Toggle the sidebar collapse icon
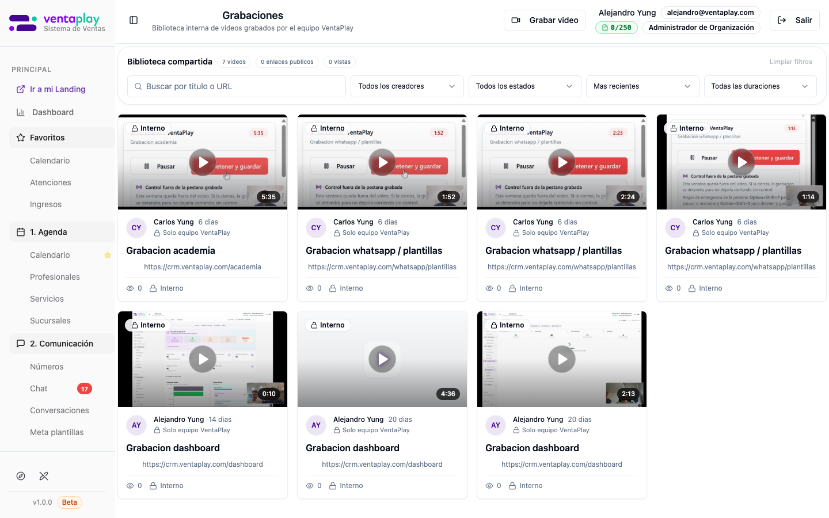The height and width of the screenshot is (518, 829). 134,20
